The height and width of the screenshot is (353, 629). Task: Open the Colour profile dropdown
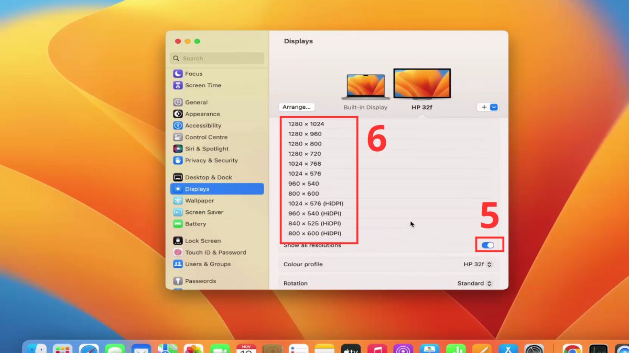[478, 265]
